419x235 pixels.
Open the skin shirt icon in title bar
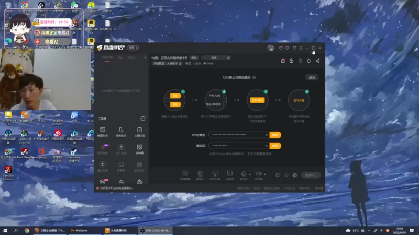(x=294, y=48)
